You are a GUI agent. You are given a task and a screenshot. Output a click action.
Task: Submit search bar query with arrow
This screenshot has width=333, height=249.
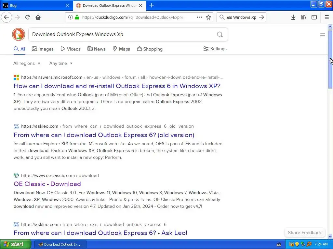pos(262,17)
